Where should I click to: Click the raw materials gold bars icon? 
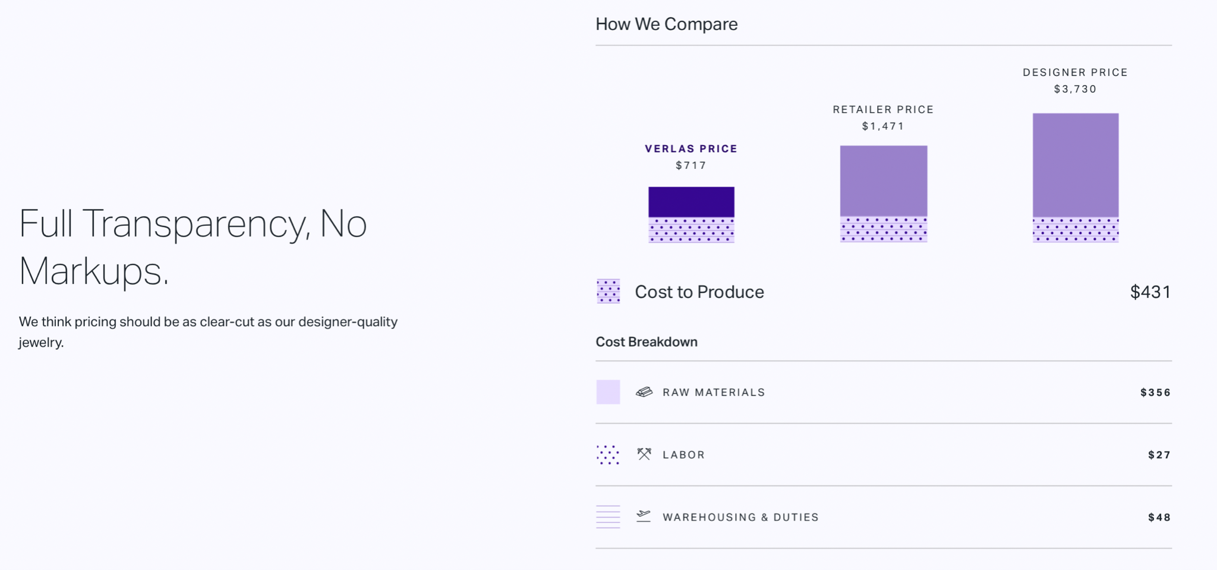(x=644, y=392)
